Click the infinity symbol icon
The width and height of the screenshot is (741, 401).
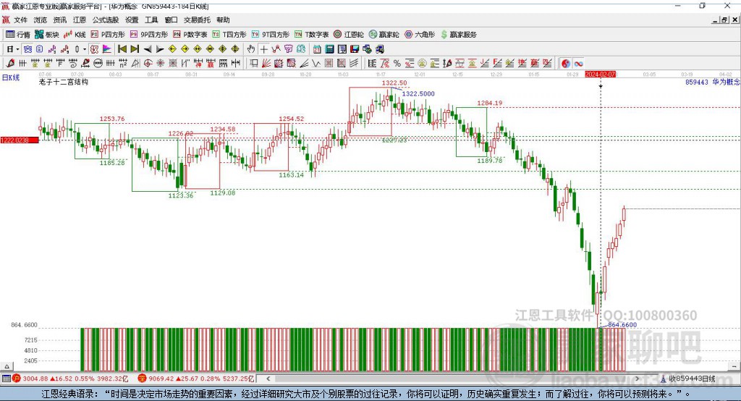pos(579,63)
